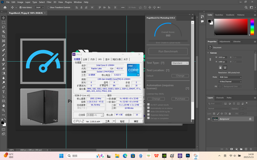Image resolution: width=257 pixels, height=160 pixels.
Task: Toggle the Auto-Select checkbox
Action: [20, 8]
